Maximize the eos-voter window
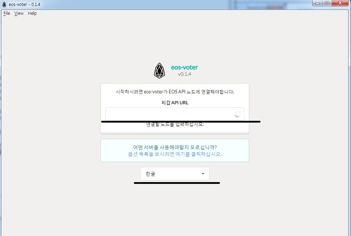The height and width of the screenshot is (236, 351). 327,3
